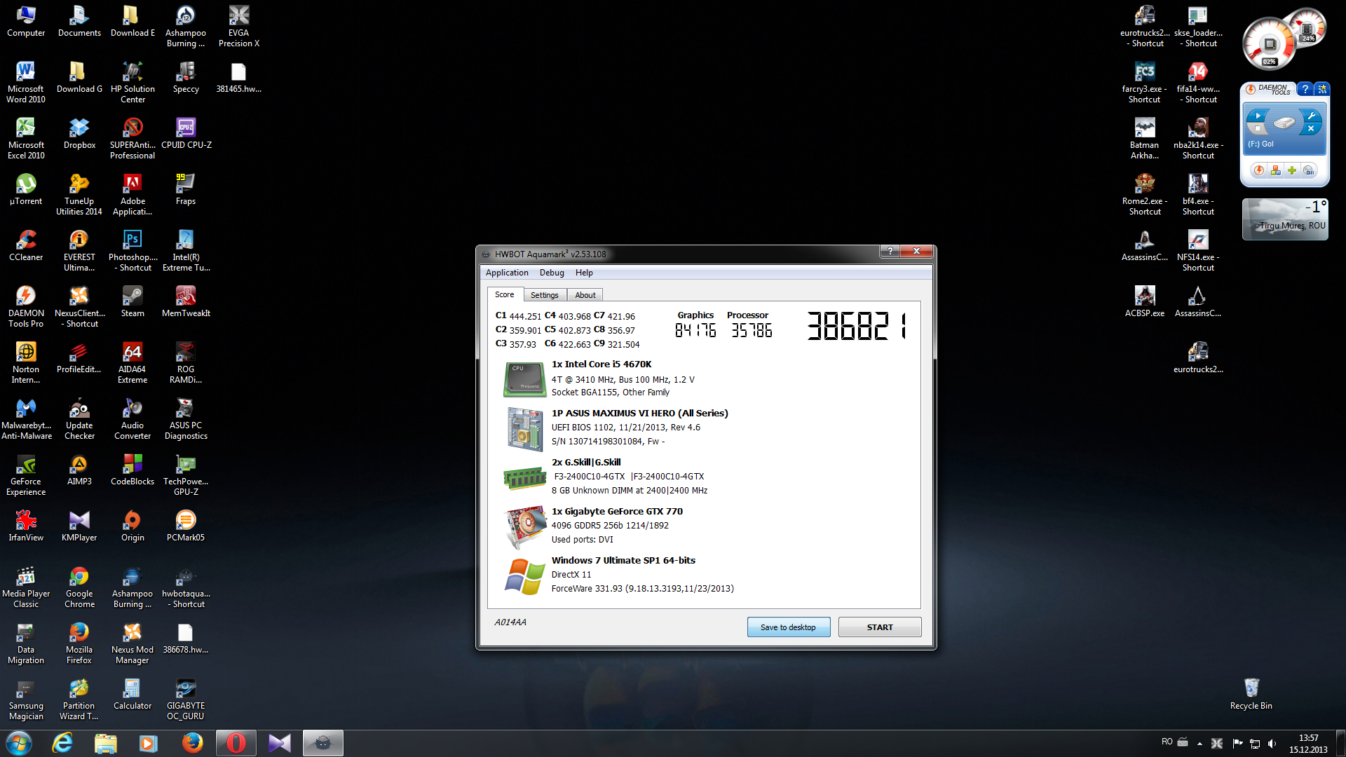This screenshot has width=1346, height=757.
Task: Click the help question mark on DAEMON Tools gadget
Action: tap(1305, 89)
